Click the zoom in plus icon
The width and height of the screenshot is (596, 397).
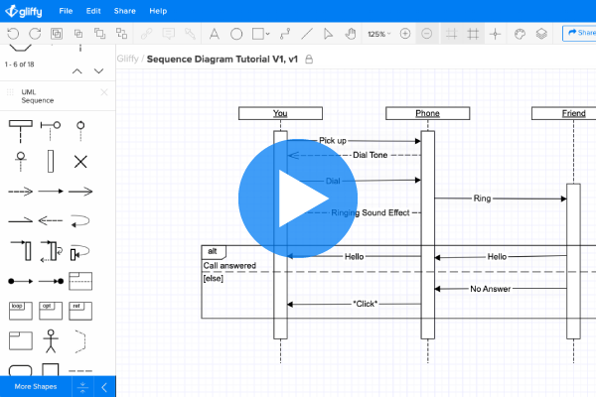pos(404,34)
